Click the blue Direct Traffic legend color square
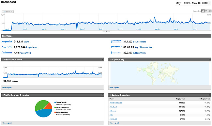Screen dimensions: 212x126 coord(55,102)
